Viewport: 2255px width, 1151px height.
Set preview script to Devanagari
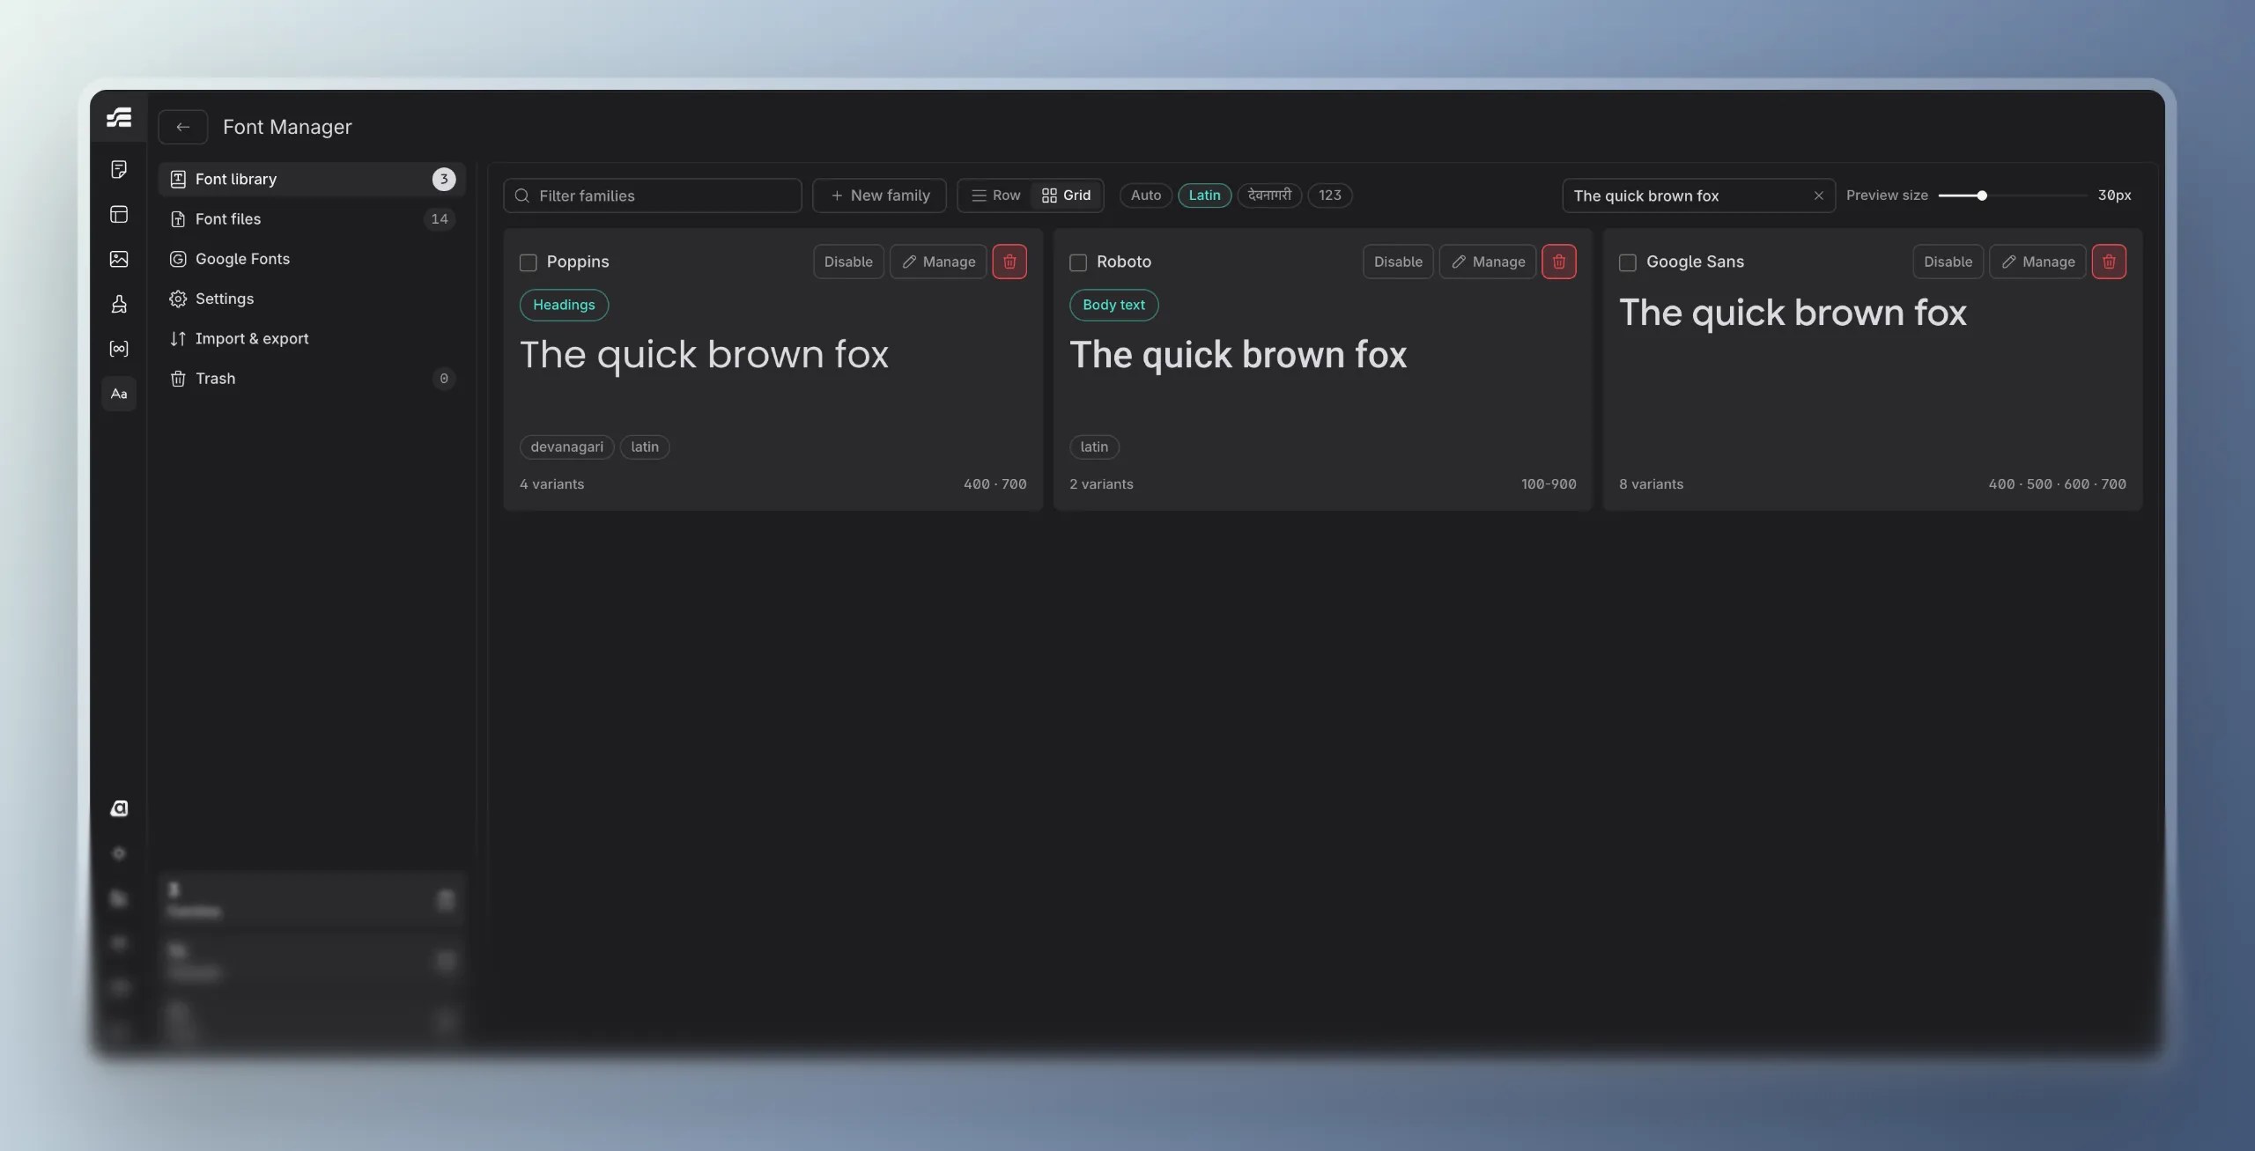click(x=1269, y=196)
